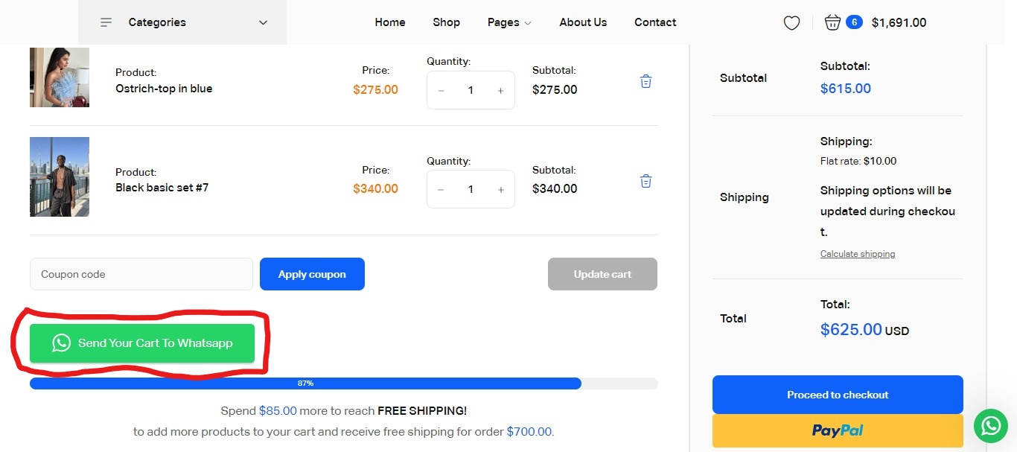
Task: Delete Ostrich-top in blue with trash icon
Action: 645,81
